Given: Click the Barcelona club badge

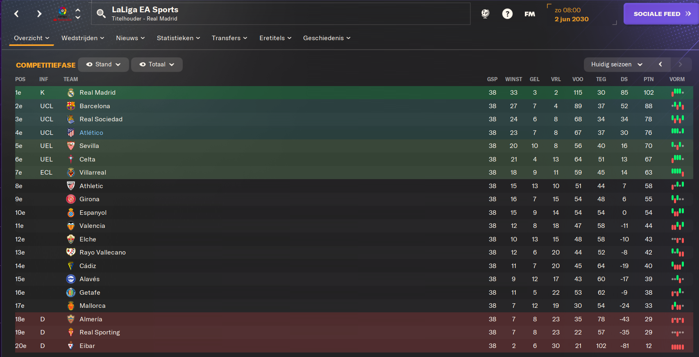Looking at the screenshot, I should (x=71, y=106).
